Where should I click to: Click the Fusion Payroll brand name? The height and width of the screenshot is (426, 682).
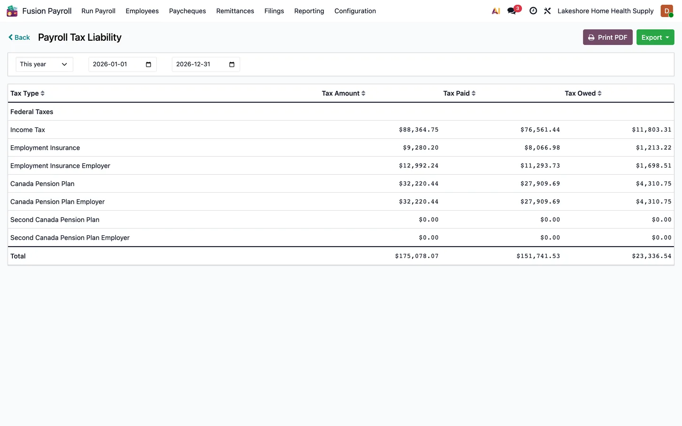[x=47, y=11]
